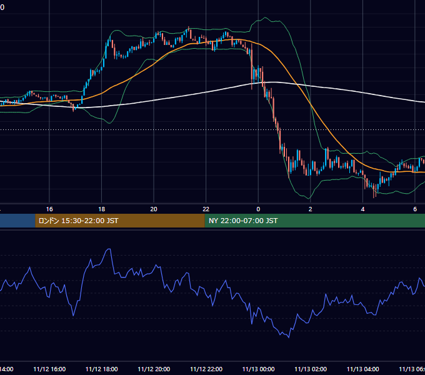This screenshot has height=375, width=425.
Task: Click the 11/13 04:00 date label
Action: (362, 369)
